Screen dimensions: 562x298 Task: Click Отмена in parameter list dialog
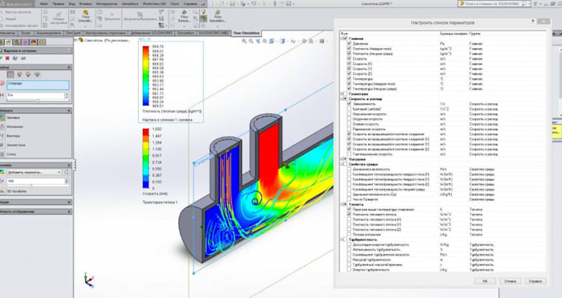[510, 281]
